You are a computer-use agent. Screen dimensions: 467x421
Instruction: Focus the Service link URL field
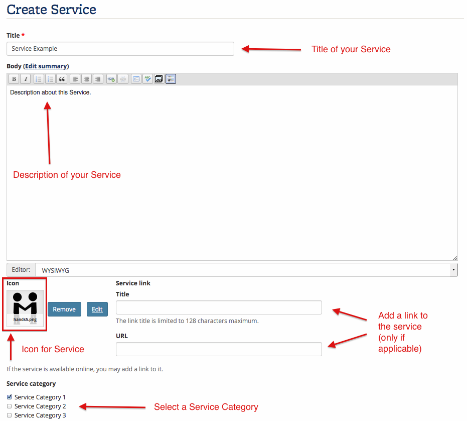coord(219,349)
